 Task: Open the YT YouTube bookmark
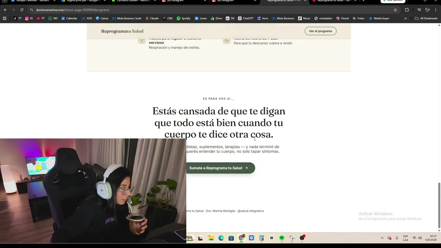41,18
